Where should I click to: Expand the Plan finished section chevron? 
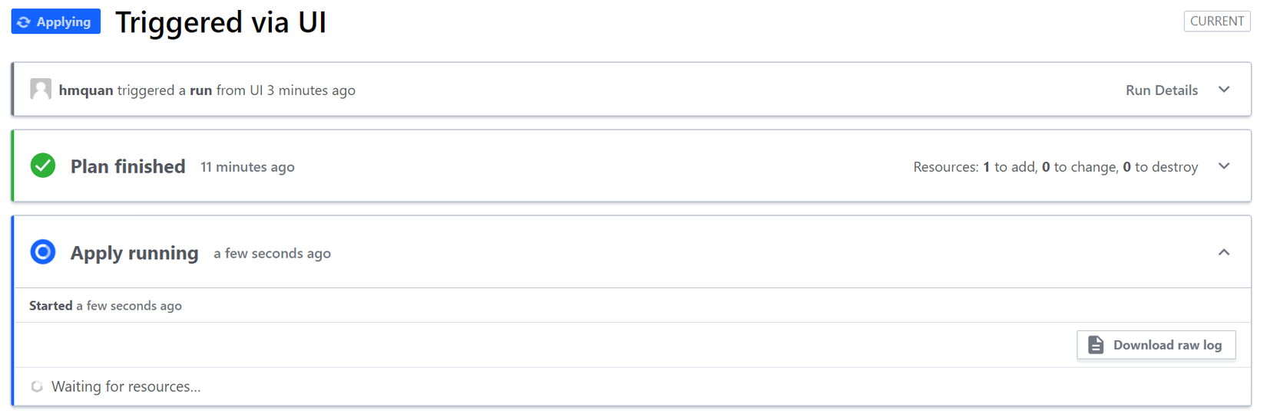pos(1224,166)
